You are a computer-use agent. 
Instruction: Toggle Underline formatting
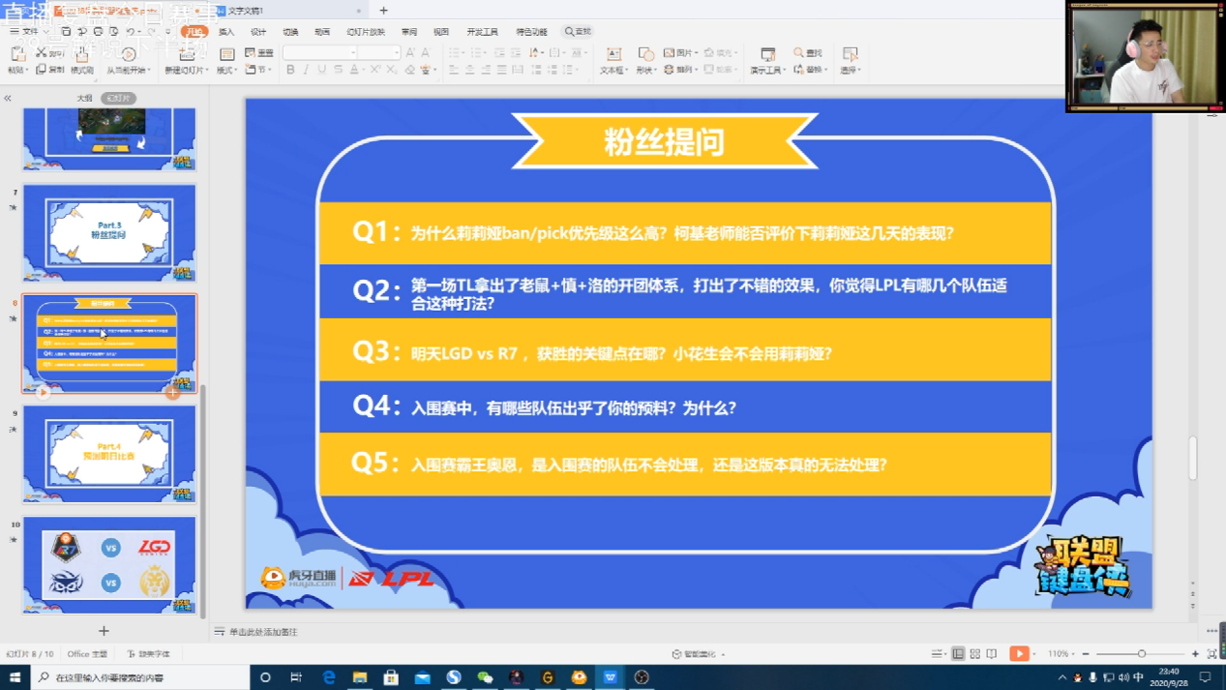[x=322, y=70]
